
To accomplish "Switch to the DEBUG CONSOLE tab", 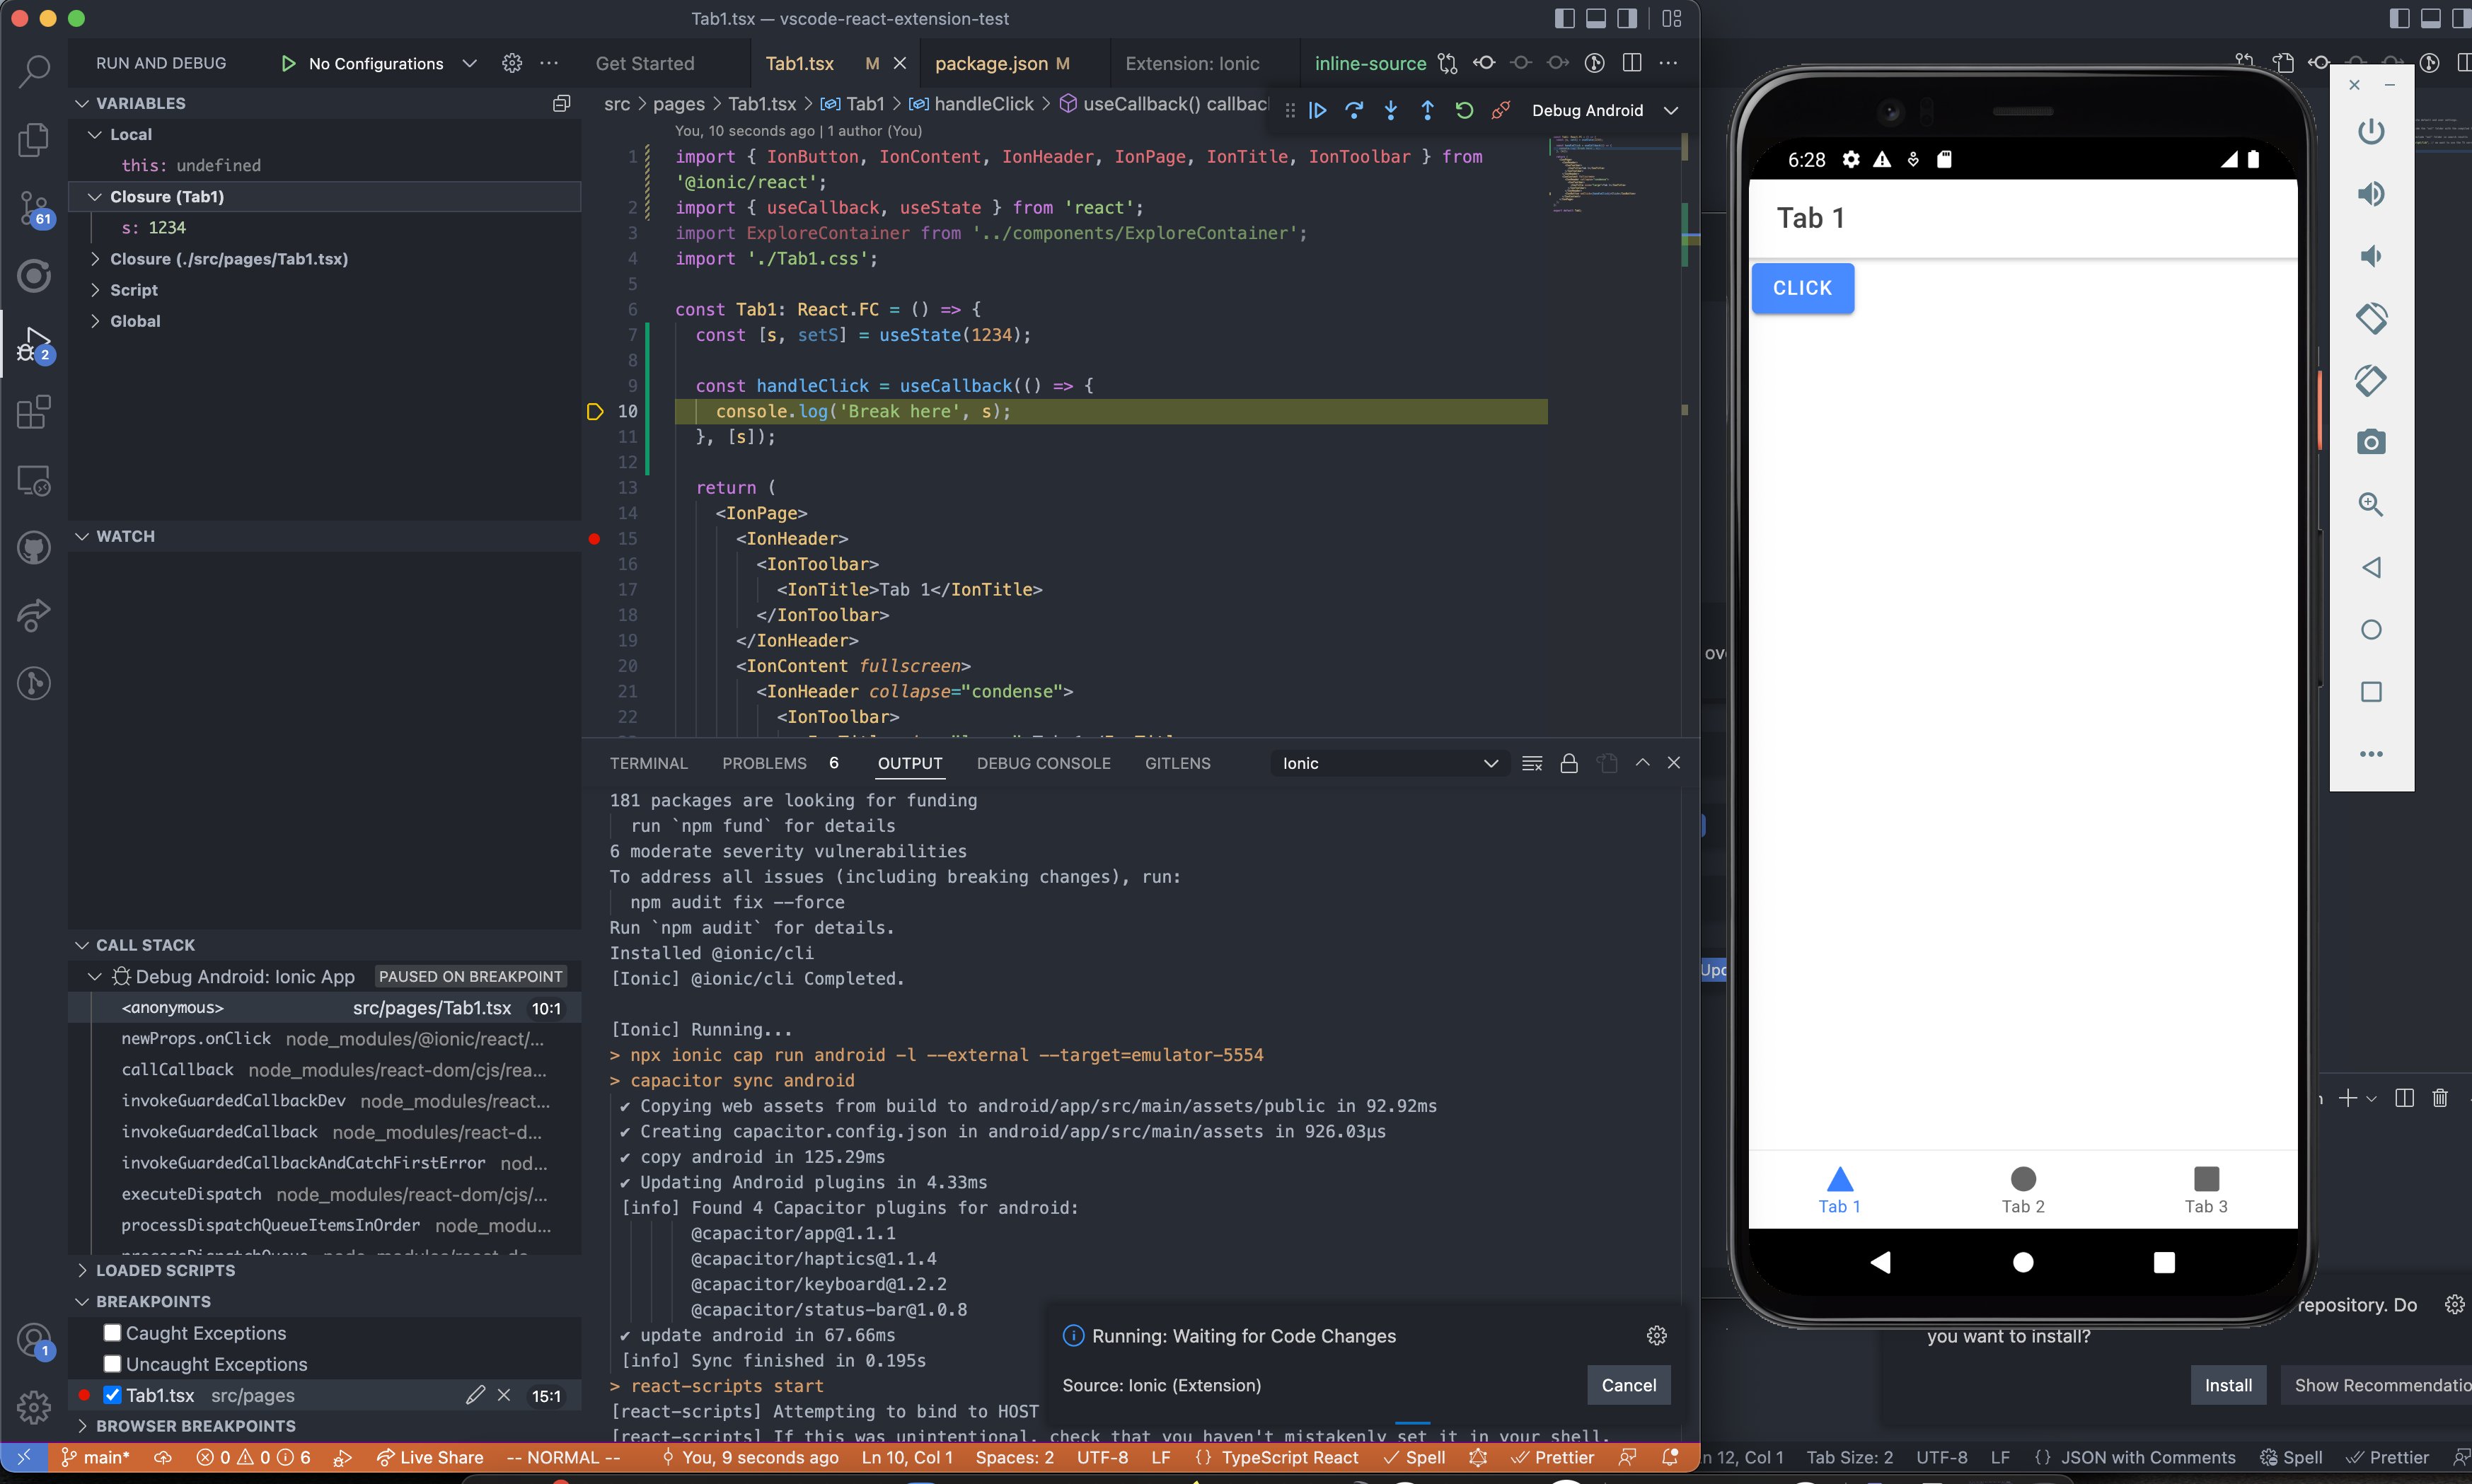I will tap(1043, 763).
